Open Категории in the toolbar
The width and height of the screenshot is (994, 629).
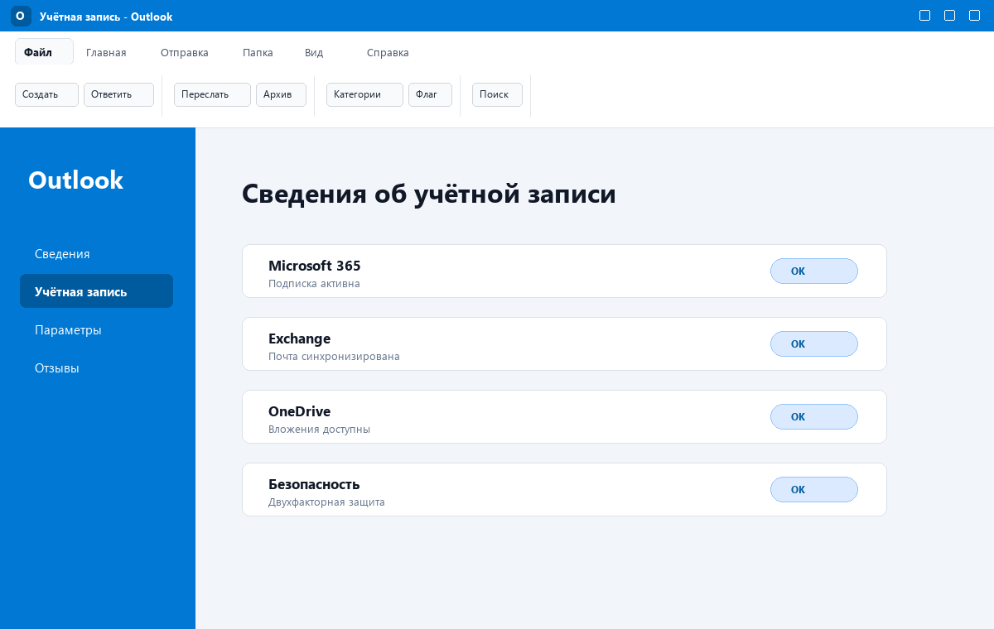click(x=364, y=94)
